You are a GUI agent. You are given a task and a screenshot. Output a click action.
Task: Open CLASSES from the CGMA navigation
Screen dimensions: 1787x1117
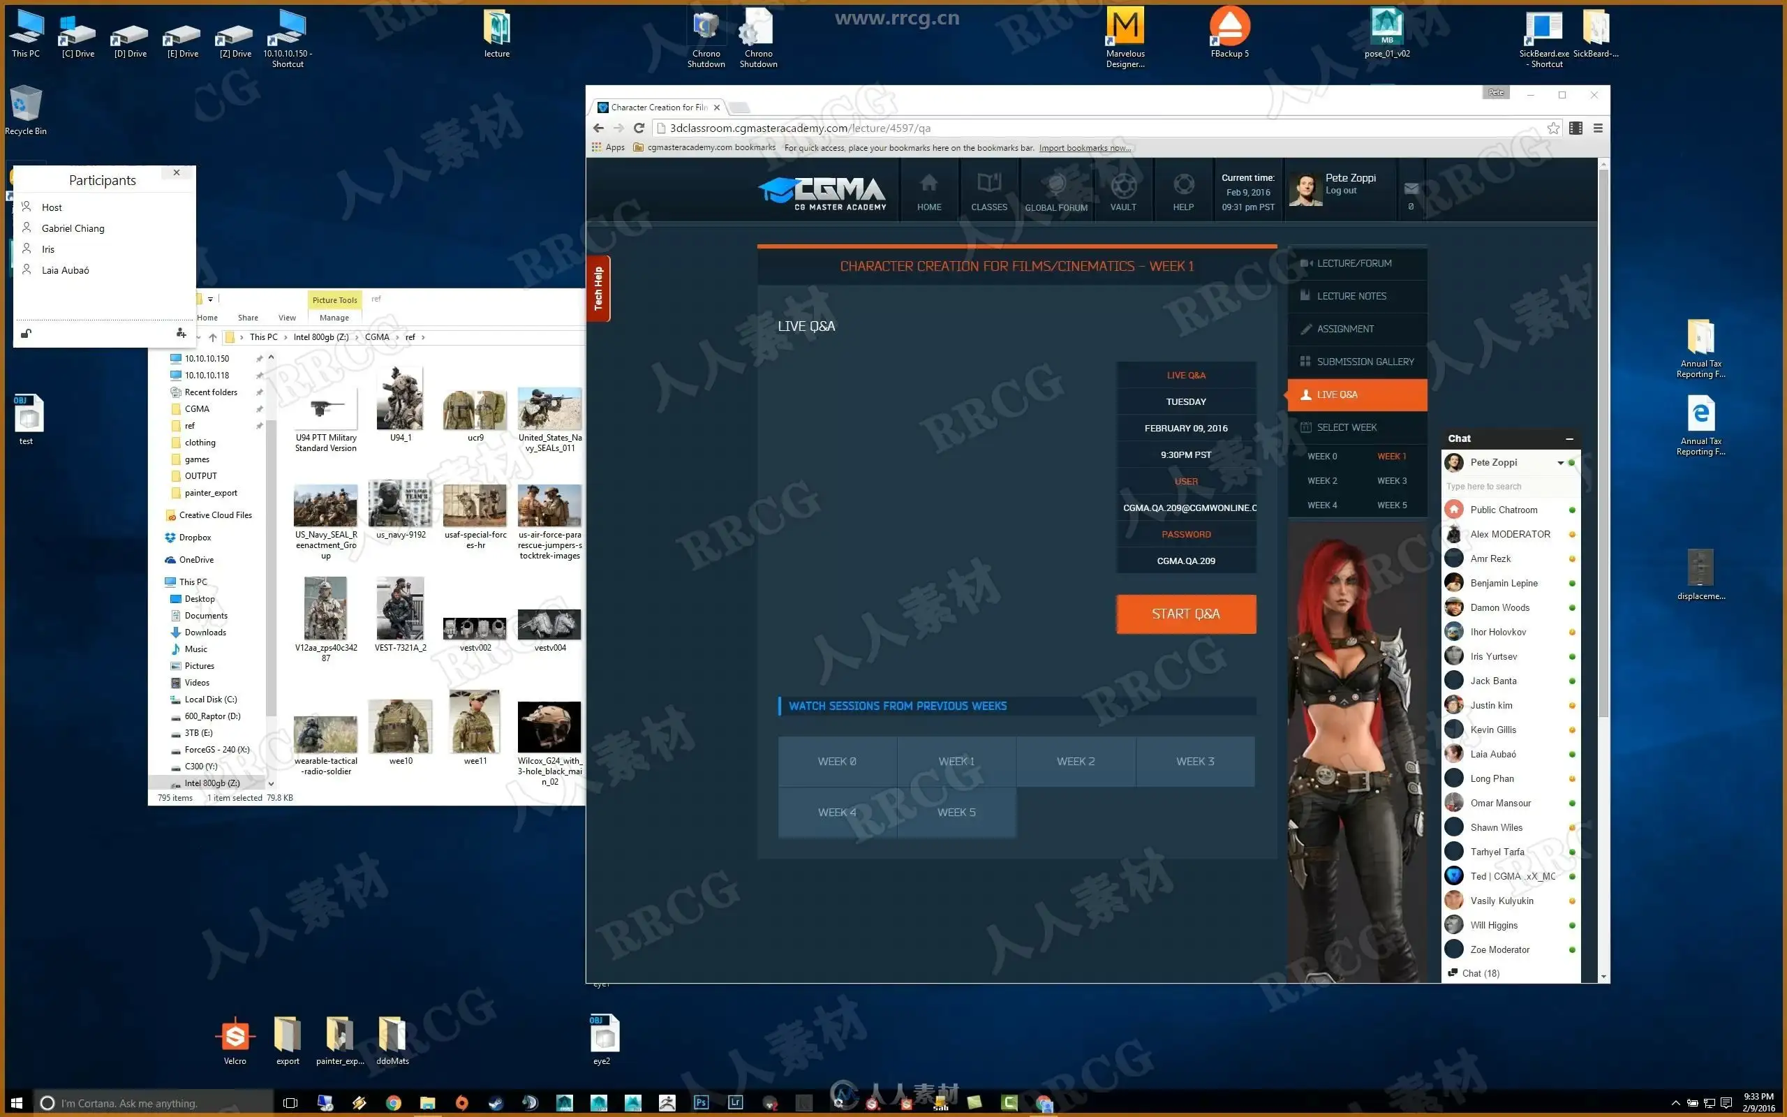(x=988, y=191)
